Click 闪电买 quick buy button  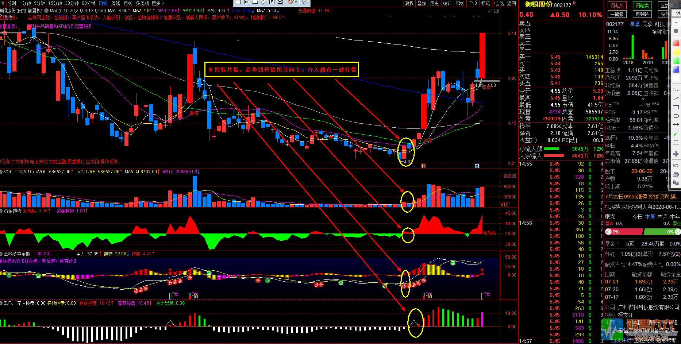[617, 5]
